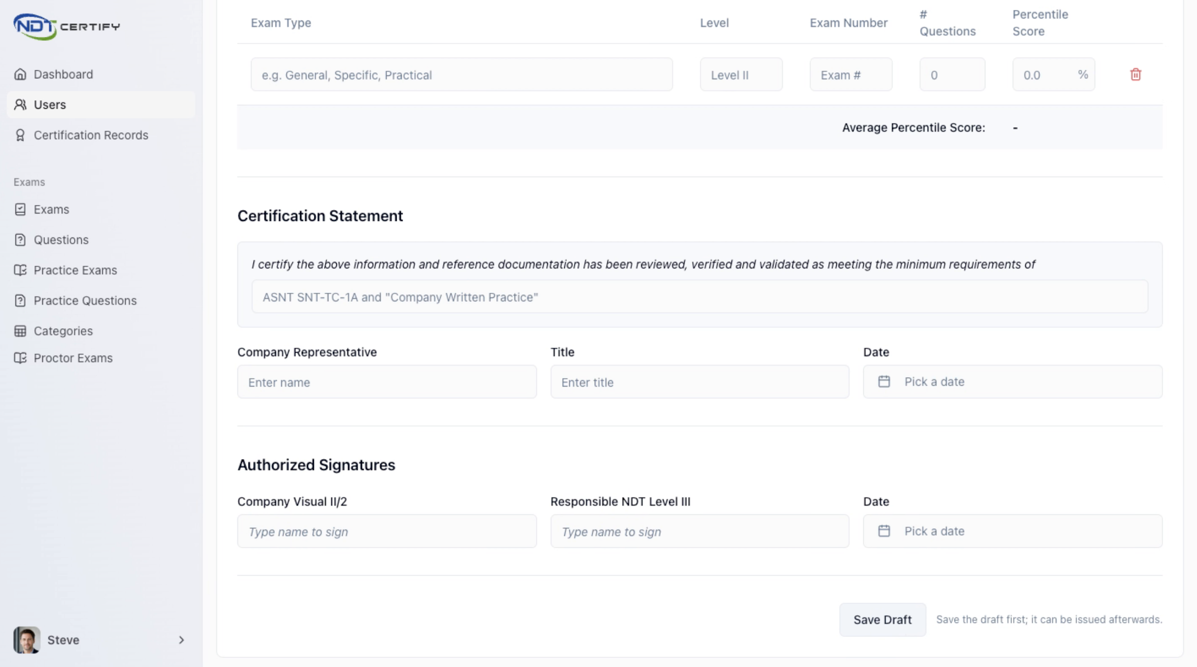Delete the exam row with trash icon
This screenshot has width=1197, height=667.
pyautogui.click(x=1136, y=74)
